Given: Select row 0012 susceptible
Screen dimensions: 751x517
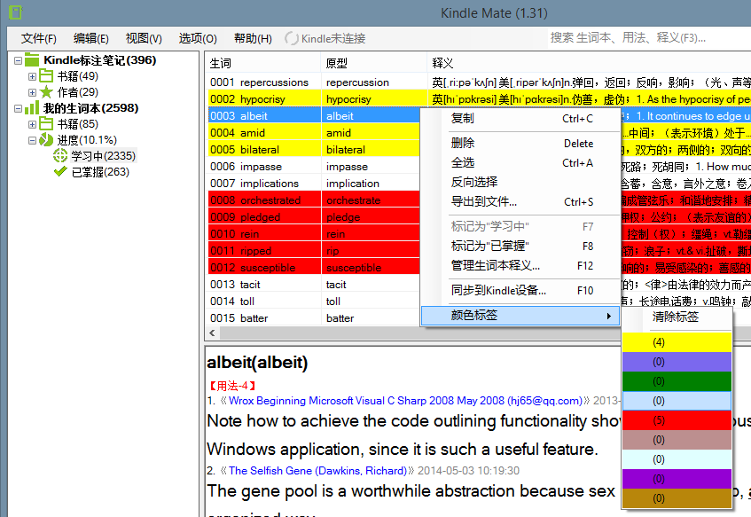Looking at the screenshot, I should click(314, 267).
